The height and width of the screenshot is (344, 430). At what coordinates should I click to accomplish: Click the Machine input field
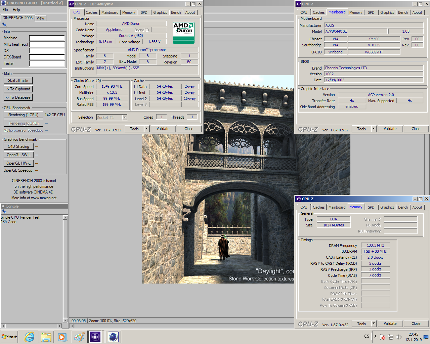point(47,38)
